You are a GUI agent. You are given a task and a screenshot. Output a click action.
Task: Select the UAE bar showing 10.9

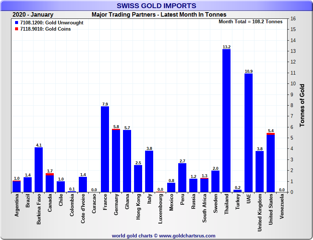(x=249, y=133)
